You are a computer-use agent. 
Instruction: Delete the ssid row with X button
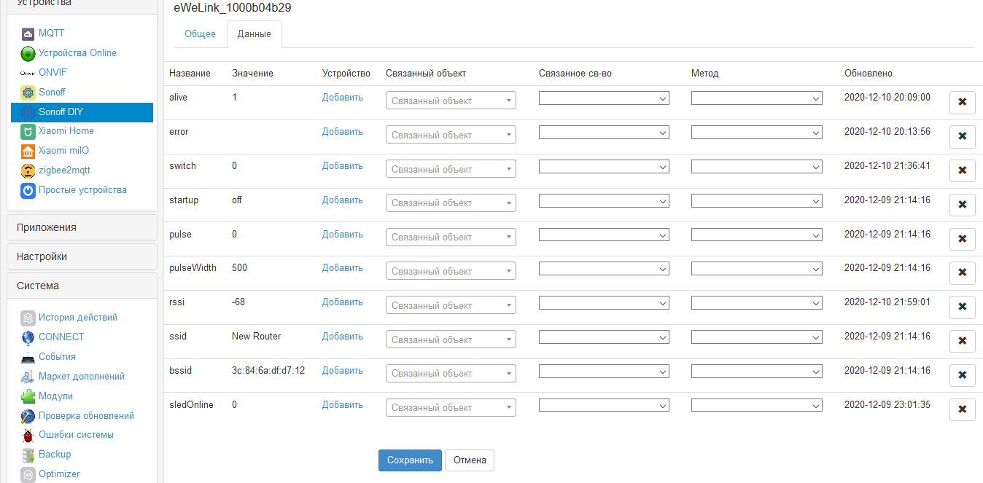point(962,341)
